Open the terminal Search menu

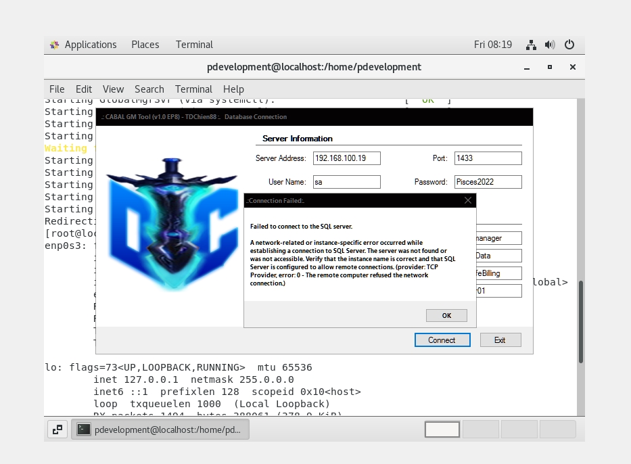coord(149,89)
